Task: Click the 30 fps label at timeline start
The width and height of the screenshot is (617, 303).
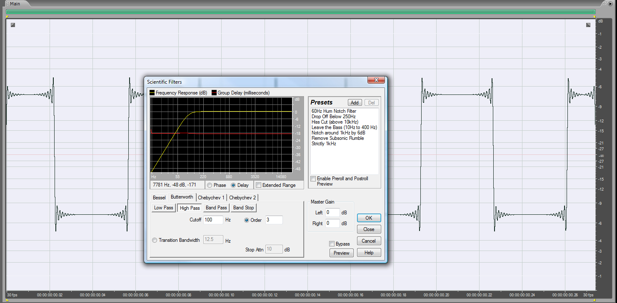Action: tap(12, 295)
